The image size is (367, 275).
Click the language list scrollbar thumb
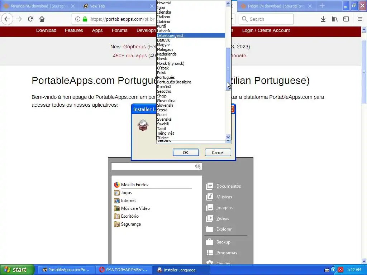tap(228, 68)
